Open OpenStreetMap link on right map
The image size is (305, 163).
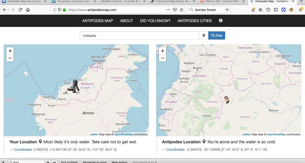[276, 134]
